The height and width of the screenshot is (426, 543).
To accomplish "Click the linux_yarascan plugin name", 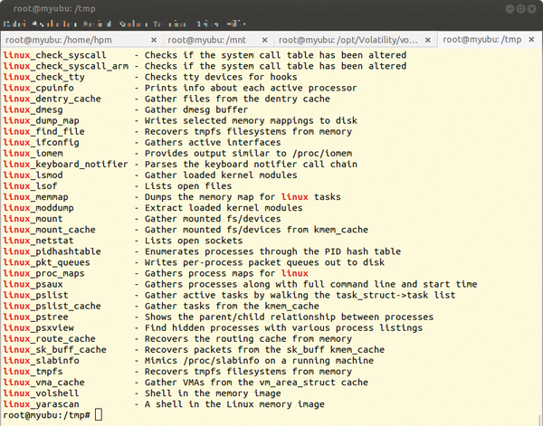I will 42,404.
